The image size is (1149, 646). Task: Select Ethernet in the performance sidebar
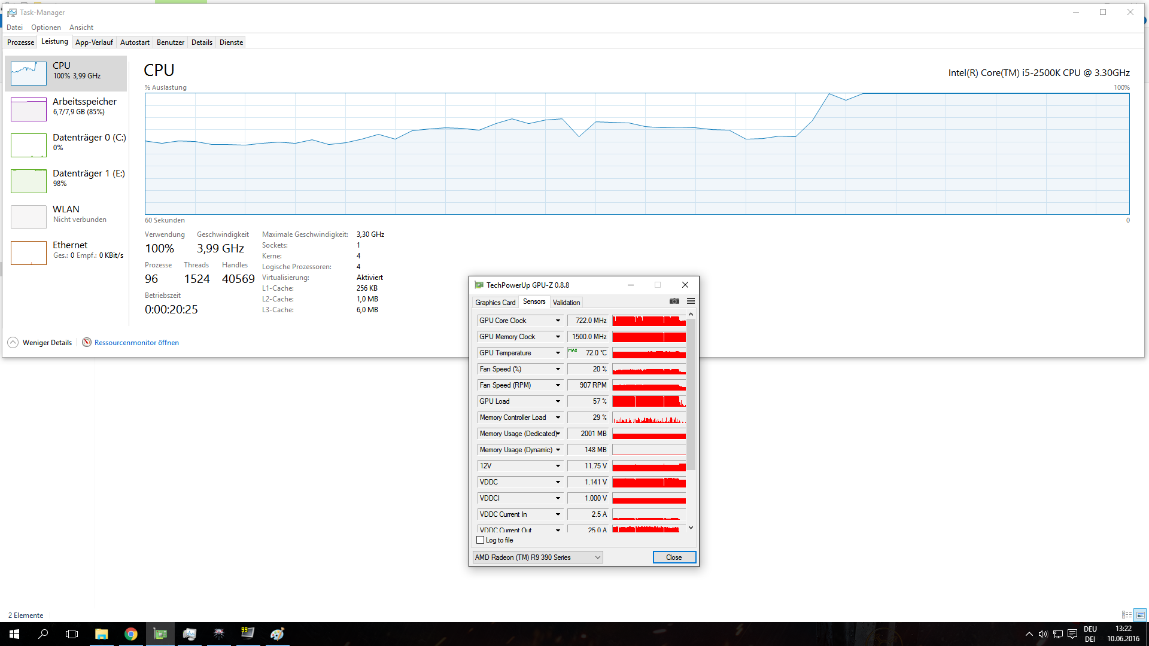66,253
